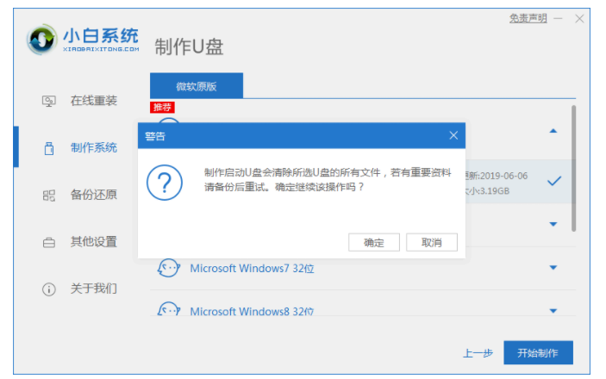The image size is (606, 379).
Task: Close the 警告 dialog with X
Action: pos(453,135)
